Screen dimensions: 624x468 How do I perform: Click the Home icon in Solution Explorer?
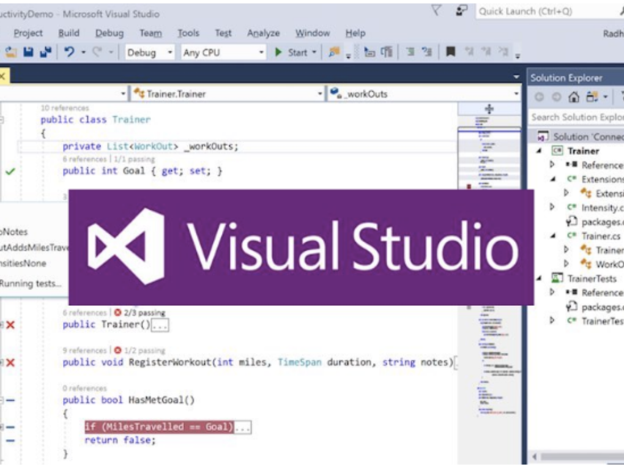(573, 97)
